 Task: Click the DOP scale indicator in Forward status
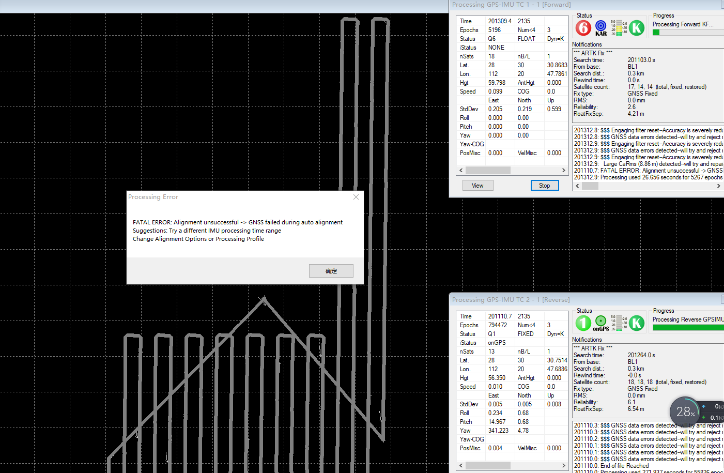click(x=619, y=28)
